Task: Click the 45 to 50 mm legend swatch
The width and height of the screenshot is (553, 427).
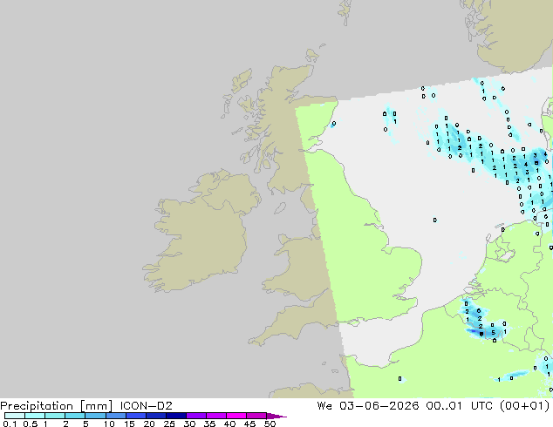Action: point(256,416)
